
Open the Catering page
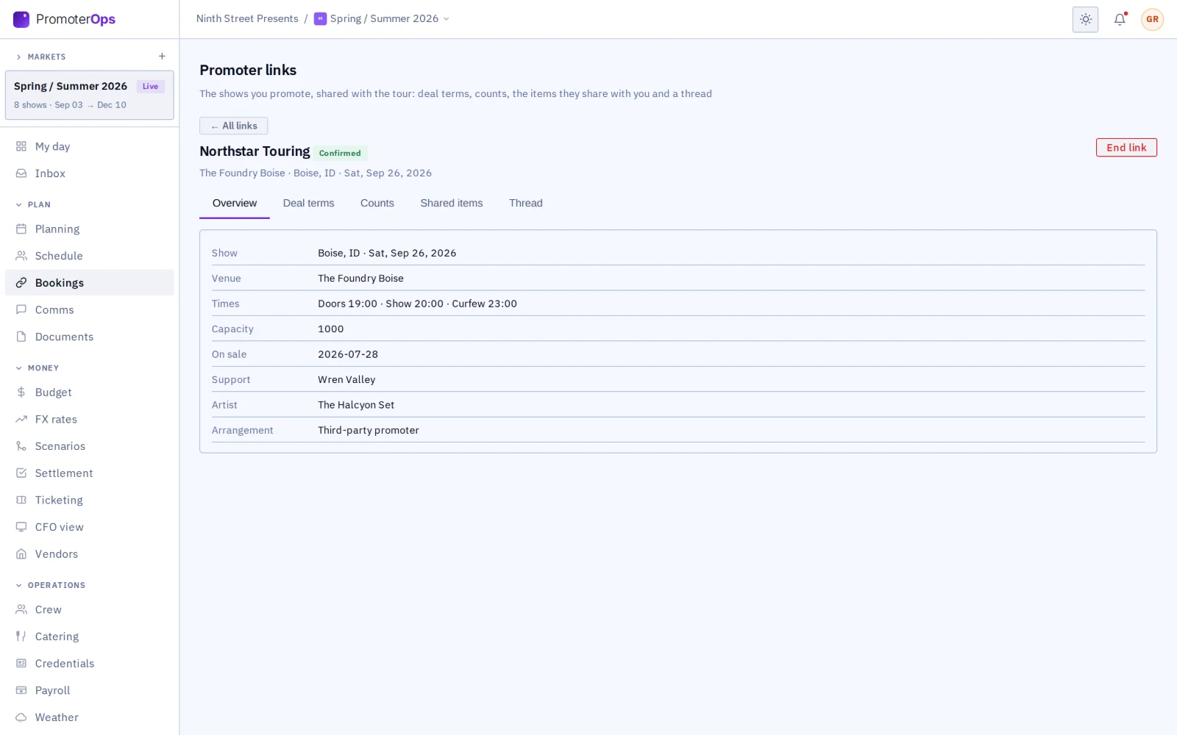(90, 637)
